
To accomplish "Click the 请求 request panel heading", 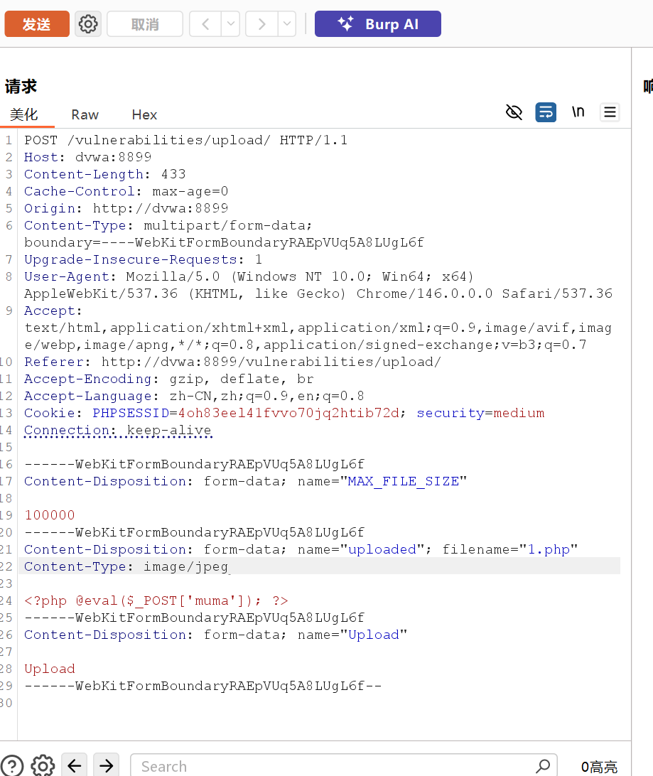I will click(x=21, y=86).
